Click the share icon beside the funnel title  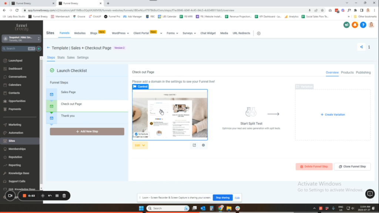pos(361,47)
